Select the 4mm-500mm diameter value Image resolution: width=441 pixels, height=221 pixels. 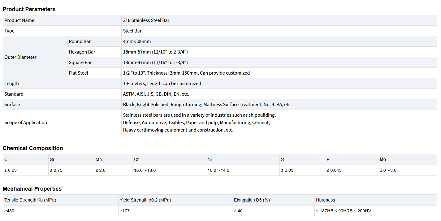click(x=137, y=41)
